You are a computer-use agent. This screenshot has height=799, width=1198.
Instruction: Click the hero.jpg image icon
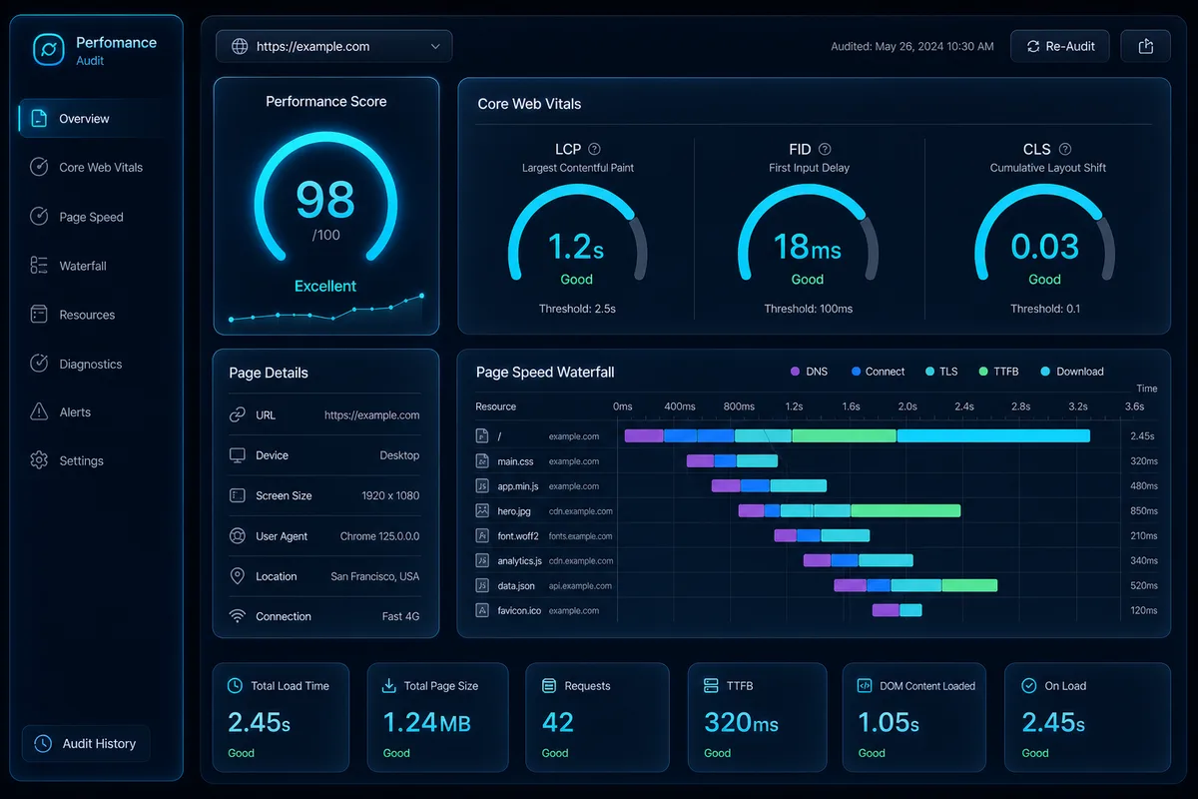[x=482, y=510]
